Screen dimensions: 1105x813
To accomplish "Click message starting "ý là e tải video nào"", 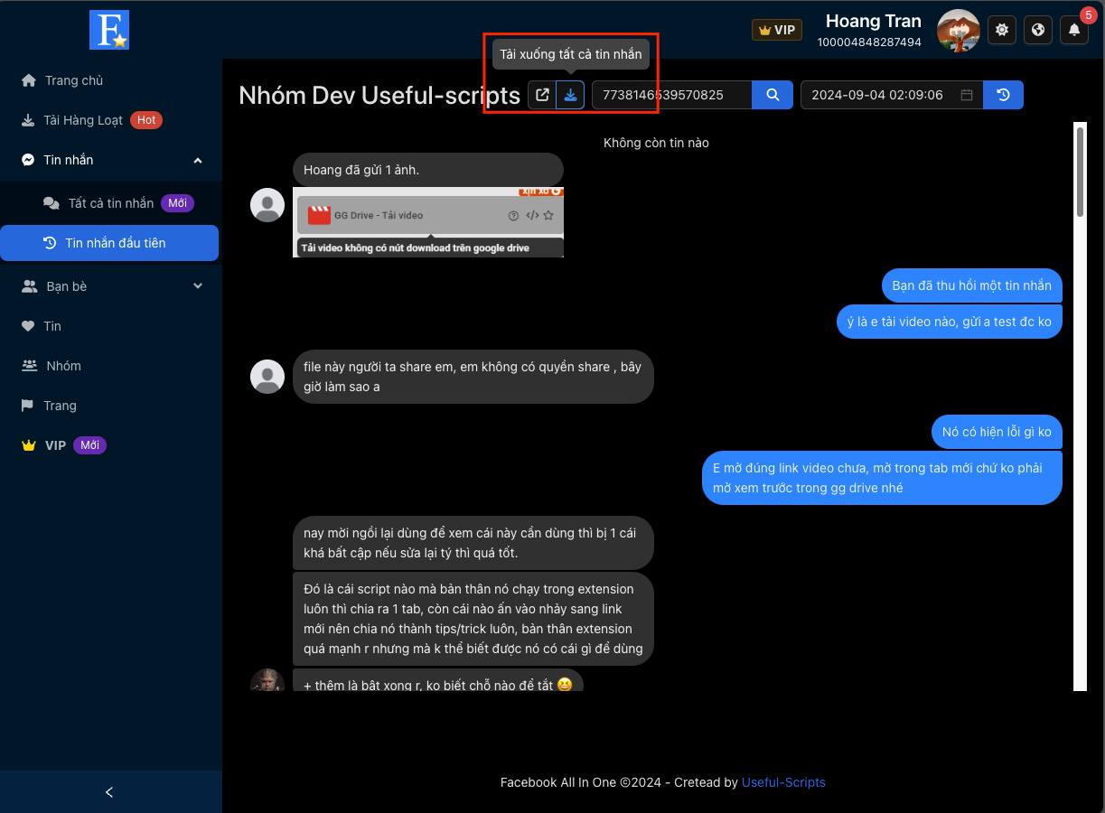I will click(x=950, y=322).
